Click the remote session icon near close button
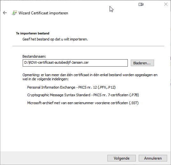Screen dimensions: 171x165 tap(141, 4)
